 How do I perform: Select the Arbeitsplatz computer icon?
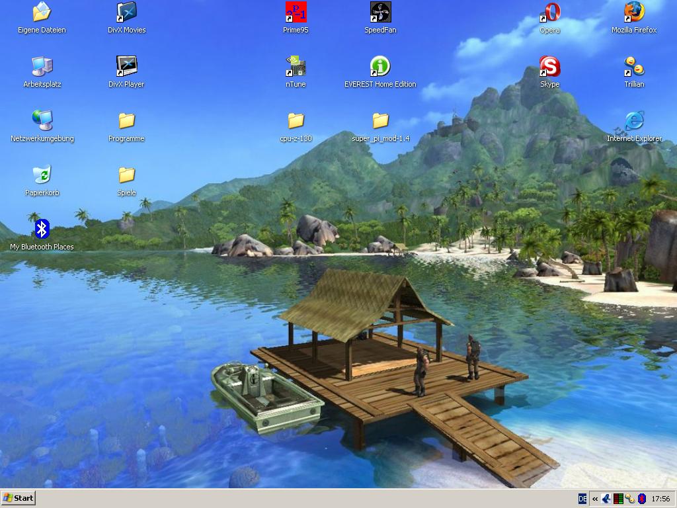click(42, 66)
